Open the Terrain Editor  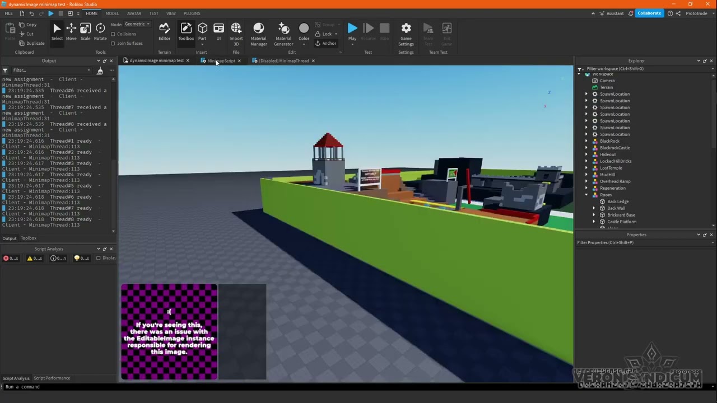click(164, 32)
